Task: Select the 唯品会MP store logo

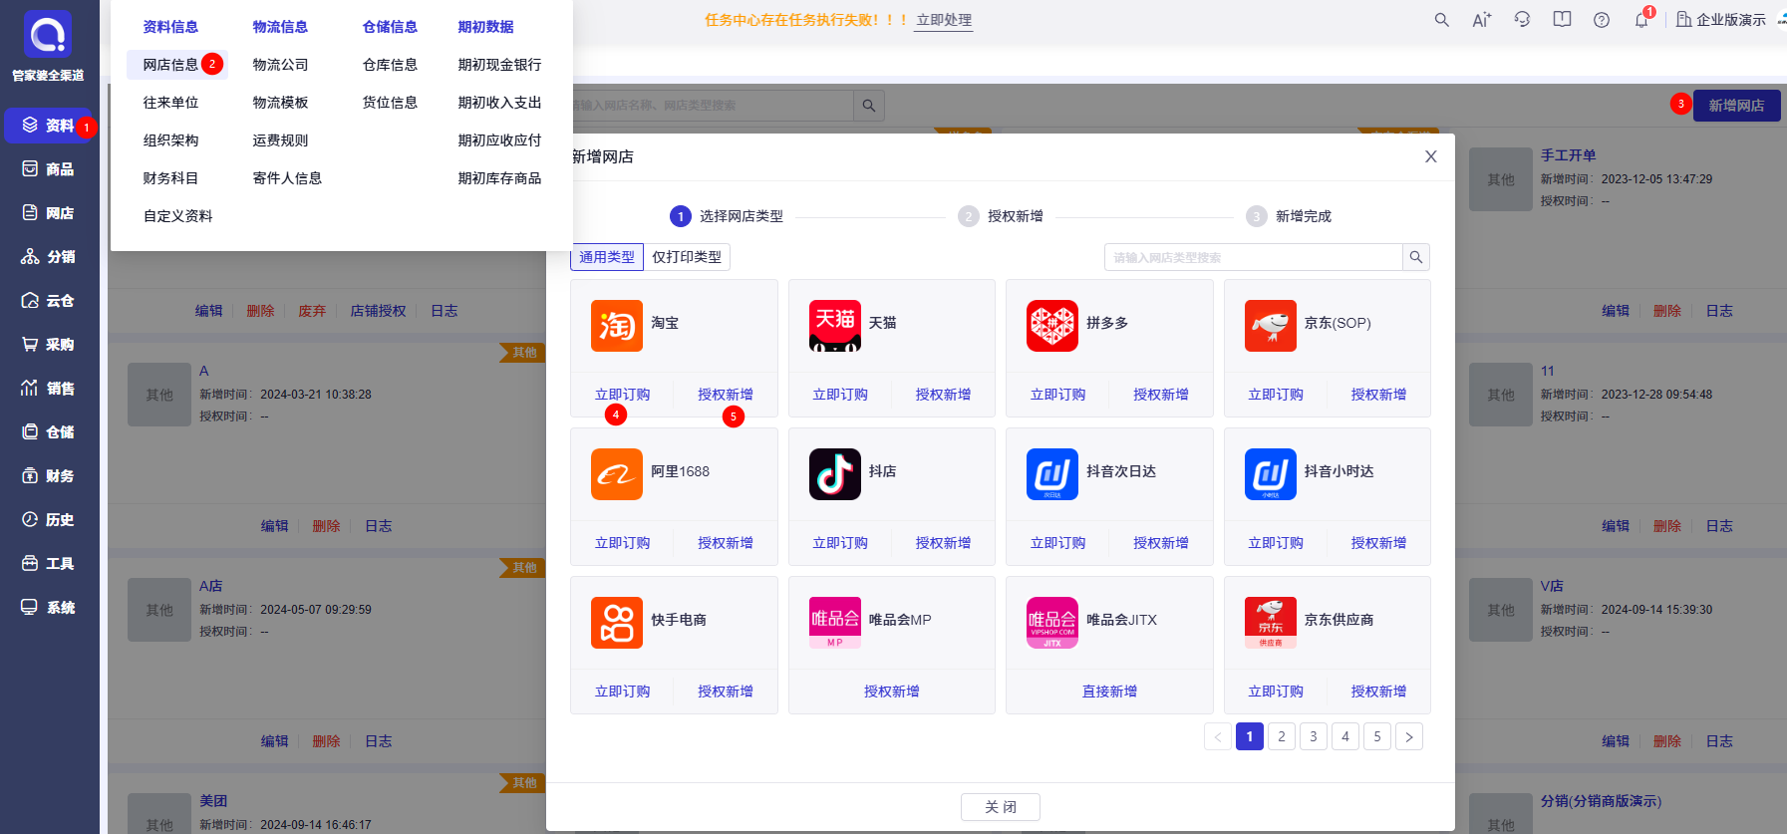Action: pyautogui.click(x=835, y=623)
